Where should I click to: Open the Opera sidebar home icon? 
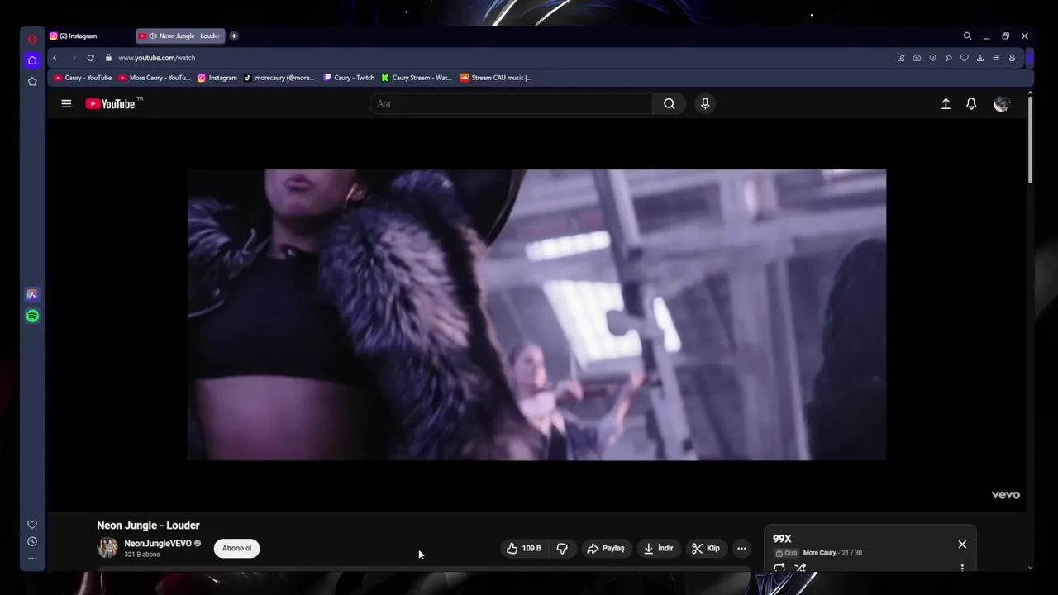click(x=32, y=60)
